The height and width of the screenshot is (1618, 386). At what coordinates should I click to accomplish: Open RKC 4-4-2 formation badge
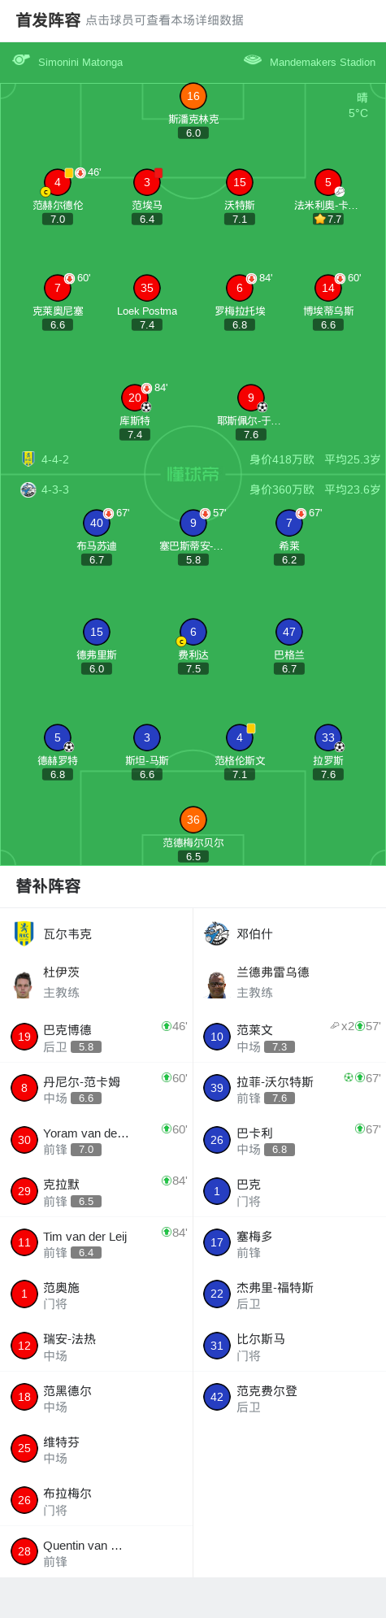[x=28, y=459]
